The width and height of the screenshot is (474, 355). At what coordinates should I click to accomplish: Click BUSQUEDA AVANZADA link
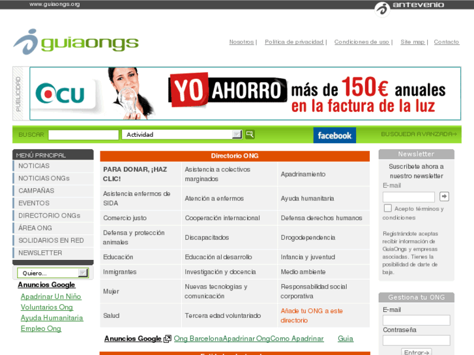419,134
